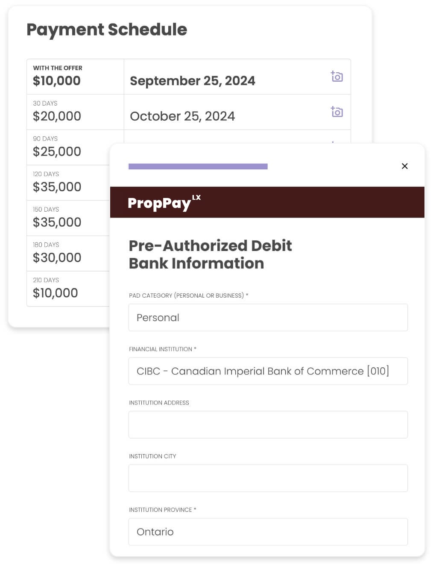Open the Institution Province field showing Ontario
This screenshot has width=433, height=567.
268,532
